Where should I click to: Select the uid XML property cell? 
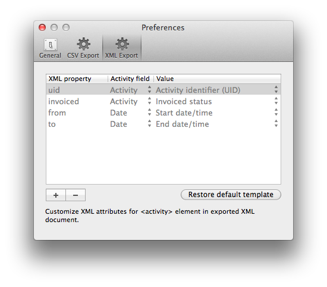pos(77,90)
